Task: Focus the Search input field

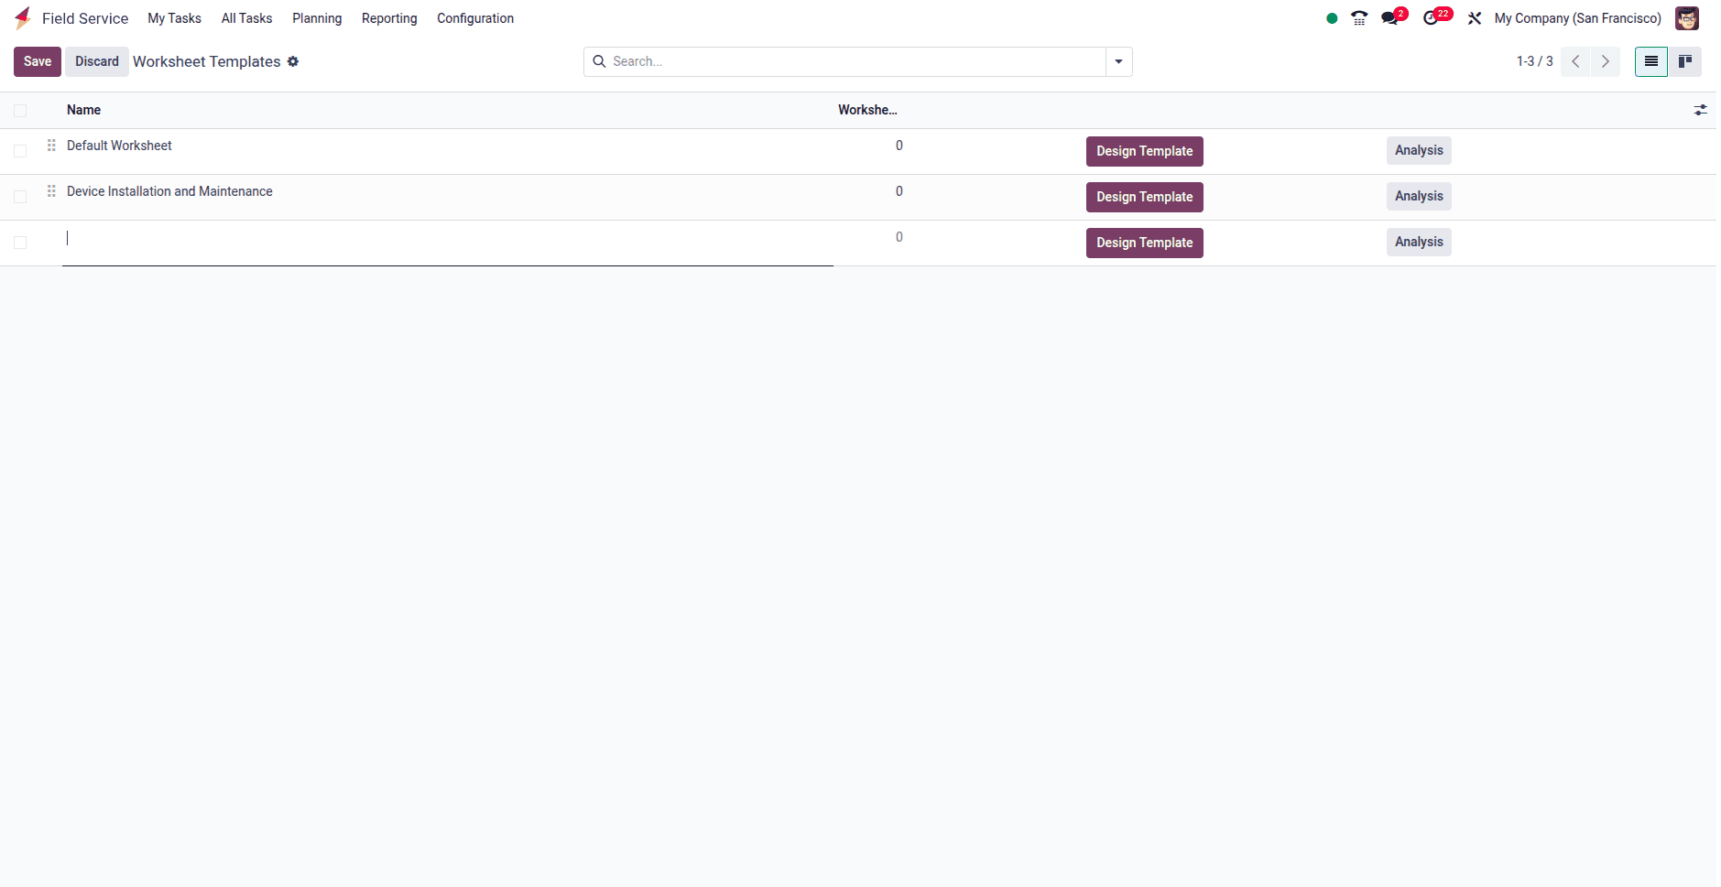Action: (x=856, y=61)
